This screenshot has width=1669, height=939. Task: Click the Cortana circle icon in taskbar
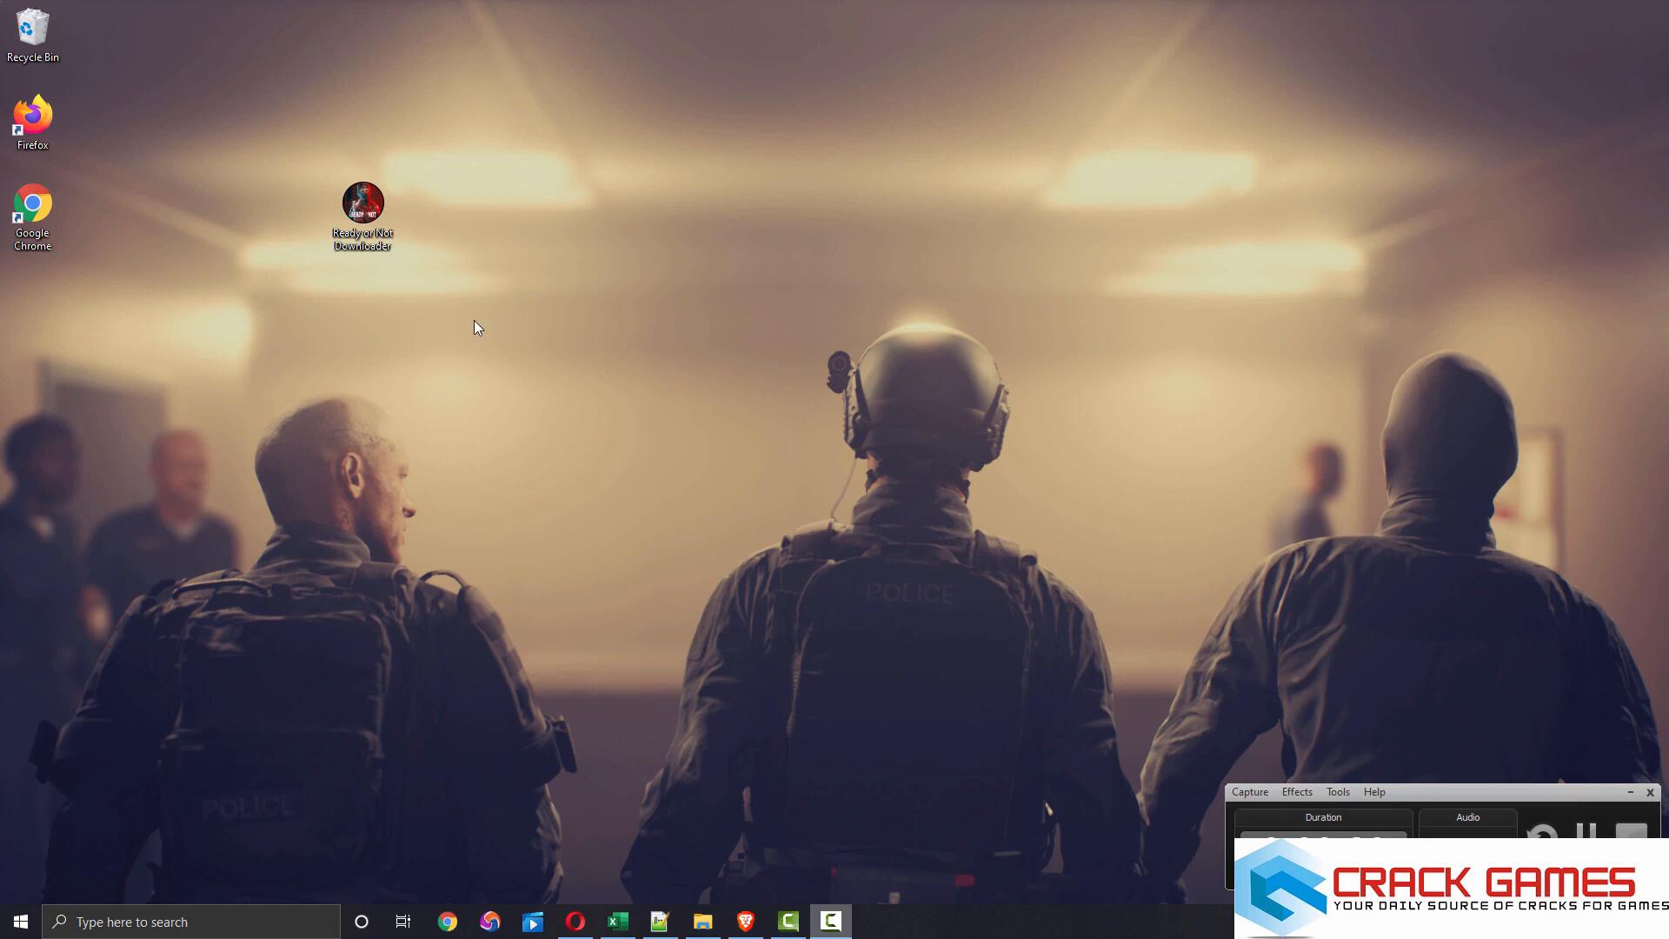coord(362,922)
